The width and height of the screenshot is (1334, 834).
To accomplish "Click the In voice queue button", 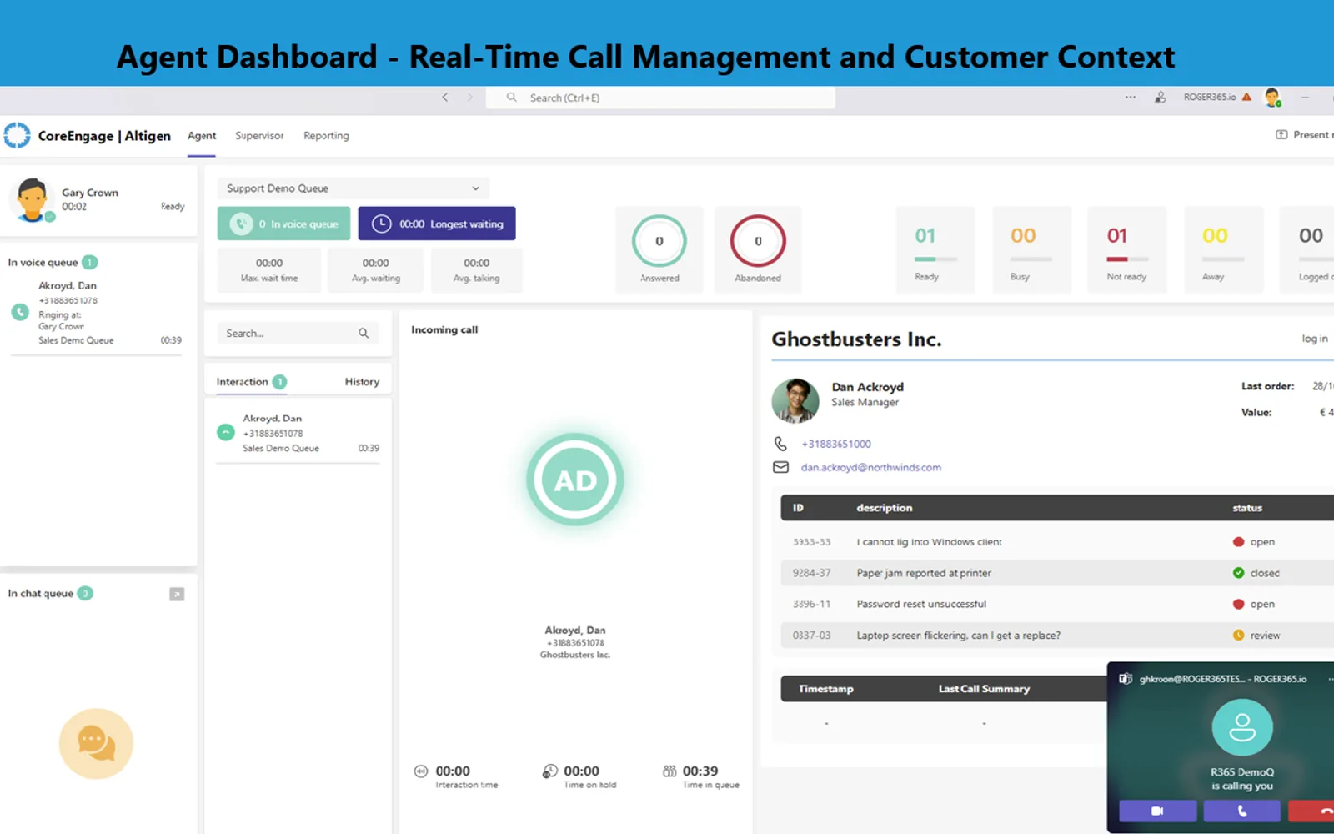I will (283, 224).
